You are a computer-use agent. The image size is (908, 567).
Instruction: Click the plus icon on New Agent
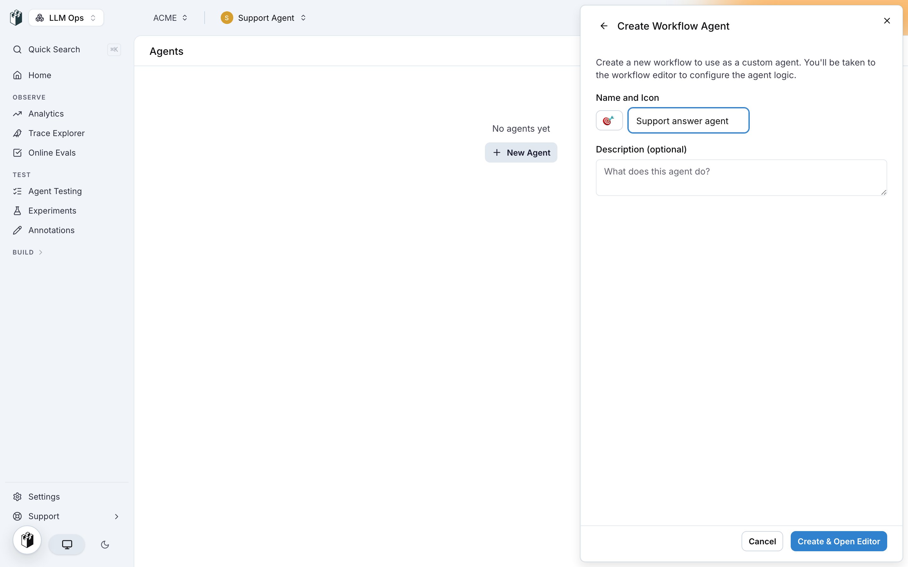[x=496, y=153]
